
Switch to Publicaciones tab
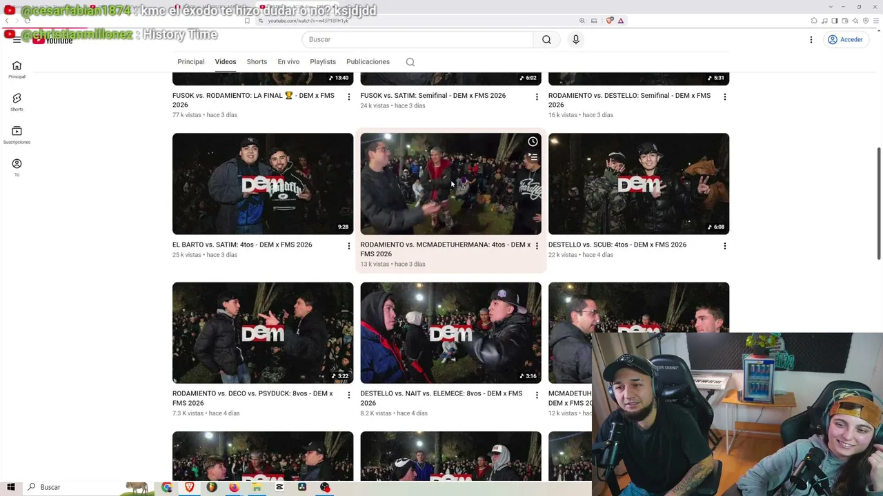(x=368, y=62)
